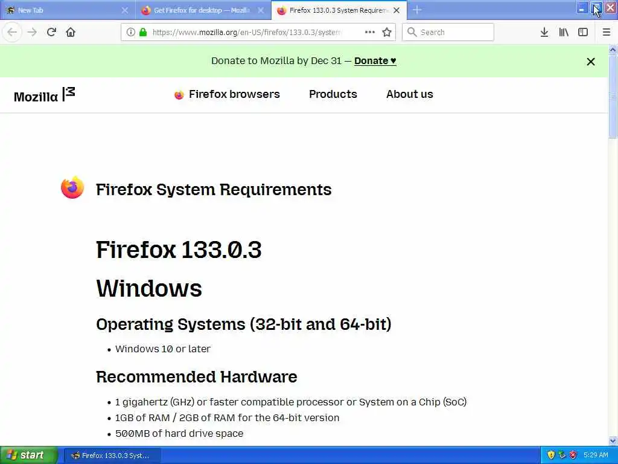Bookmark this page with the star
The height and width of the screenshot is (464, 618).
click(387, 33)
